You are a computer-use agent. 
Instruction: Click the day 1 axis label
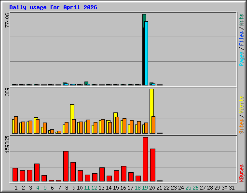pos(16,188)
